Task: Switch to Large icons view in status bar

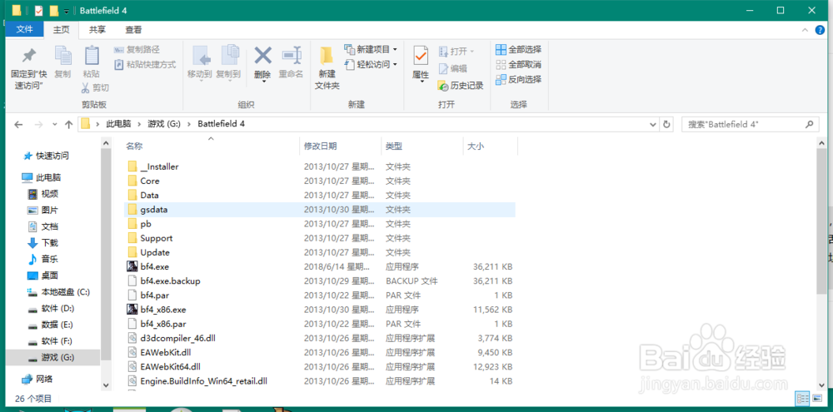Action: tap(816, 398)
